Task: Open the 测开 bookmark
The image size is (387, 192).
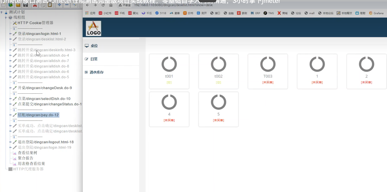Action: [202, 13]
